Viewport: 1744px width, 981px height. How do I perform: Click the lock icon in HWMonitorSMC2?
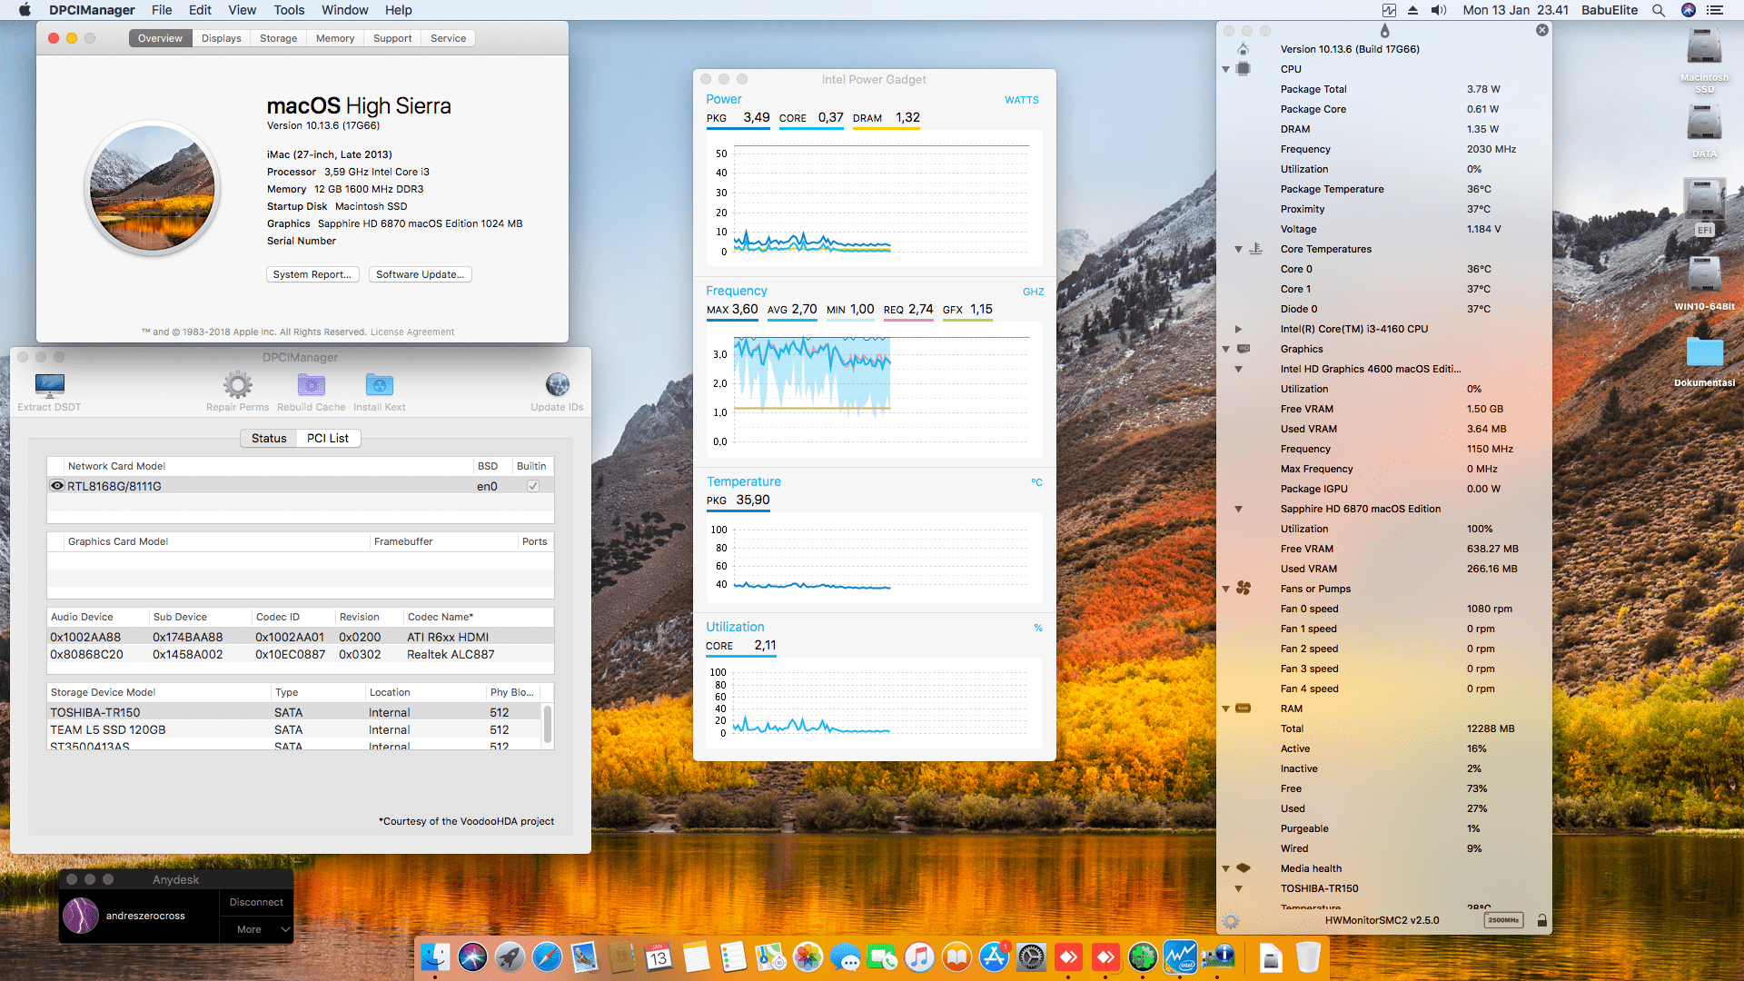point(1541,920)
